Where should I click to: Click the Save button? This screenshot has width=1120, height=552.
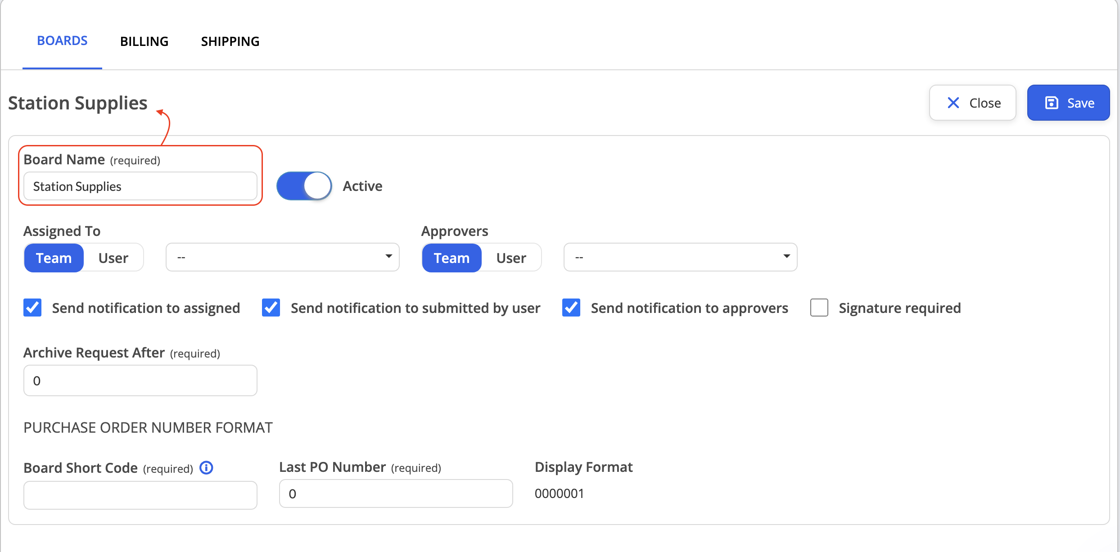point(1069,103)
